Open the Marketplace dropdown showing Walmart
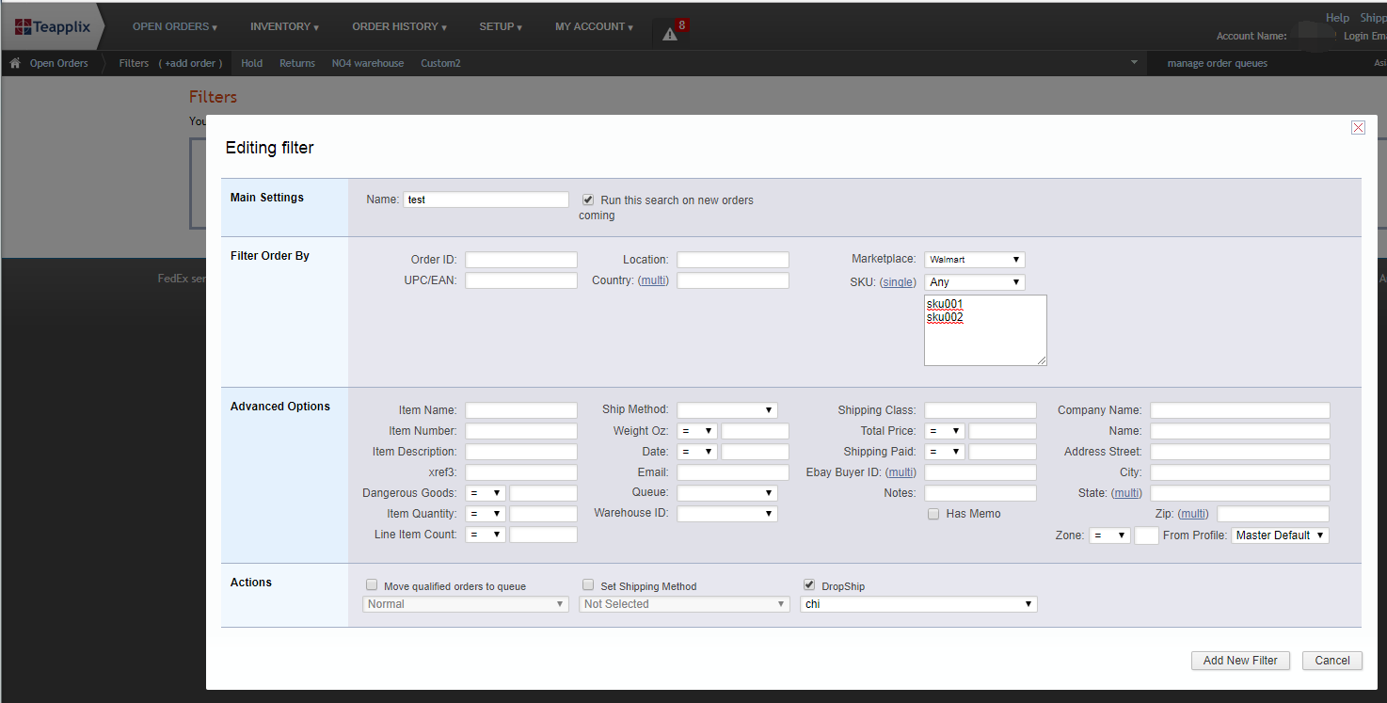Viewport: 1387px width, 703px height. tap(975, 260)
